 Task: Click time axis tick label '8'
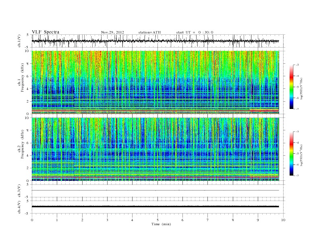click(x=233, y=220)
